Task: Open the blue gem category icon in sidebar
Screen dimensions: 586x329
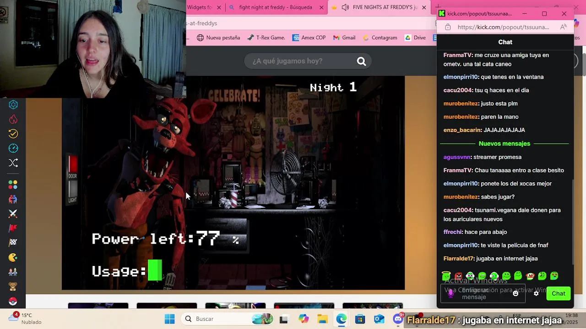Action: [x=13, y=105]
